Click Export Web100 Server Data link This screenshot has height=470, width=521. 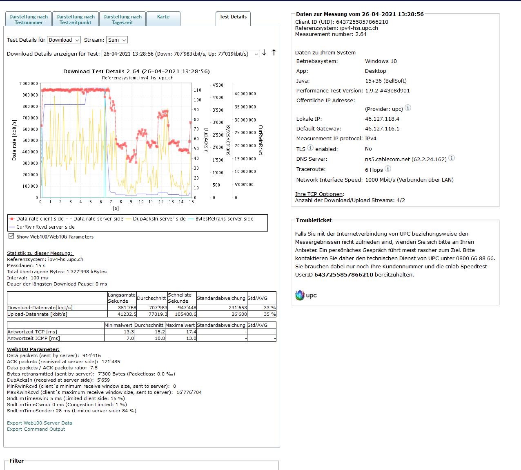click(x=40, y=423)
